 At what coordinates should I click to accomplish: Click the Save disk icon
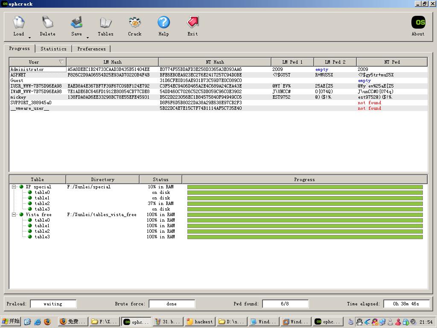point(76,22)
